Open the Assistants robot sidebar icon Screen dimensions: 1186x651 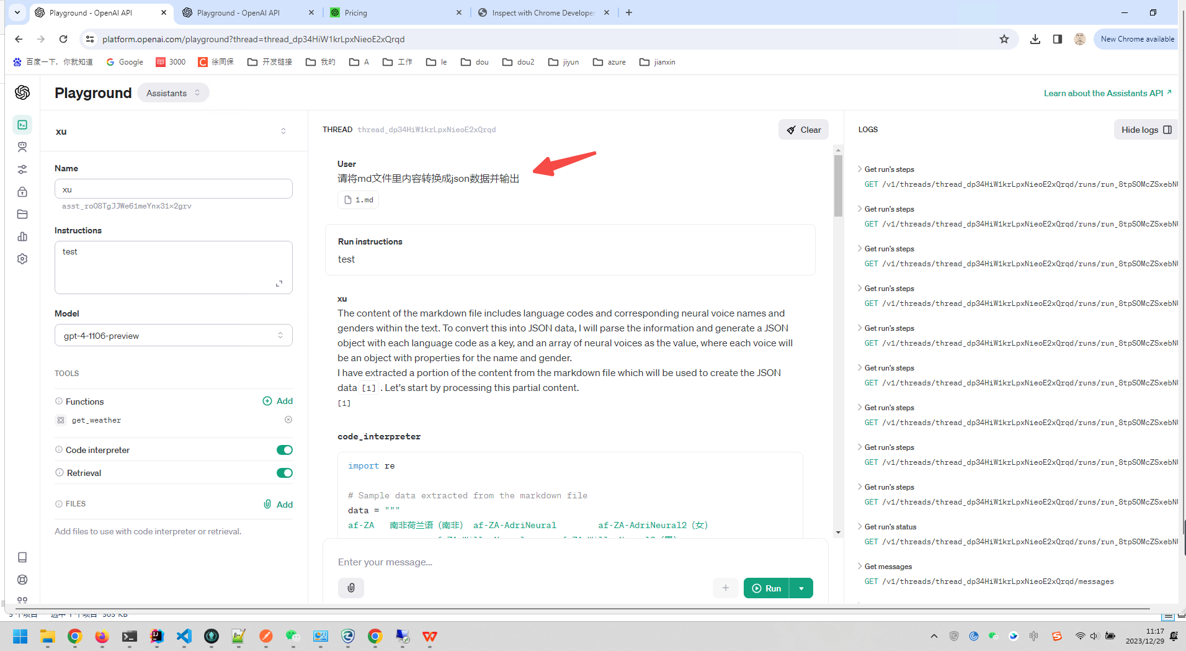click(22, 147)
